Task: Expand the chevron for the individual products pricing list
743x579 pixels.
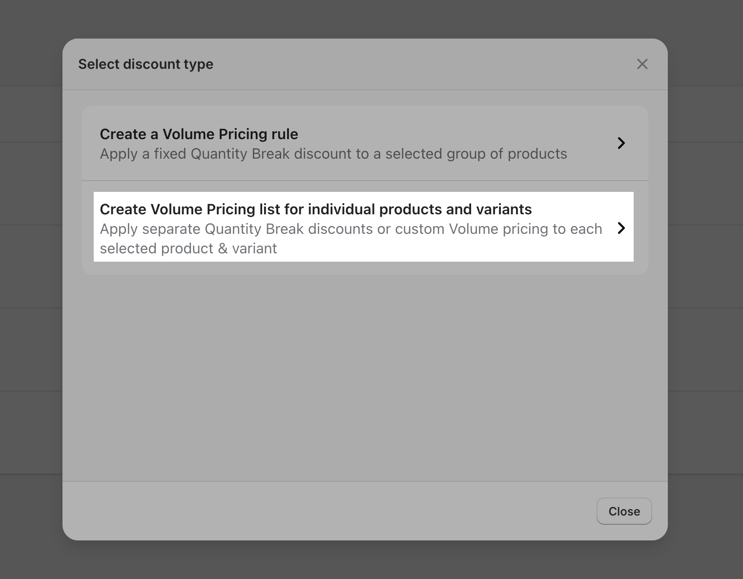Action: [621, 228]
